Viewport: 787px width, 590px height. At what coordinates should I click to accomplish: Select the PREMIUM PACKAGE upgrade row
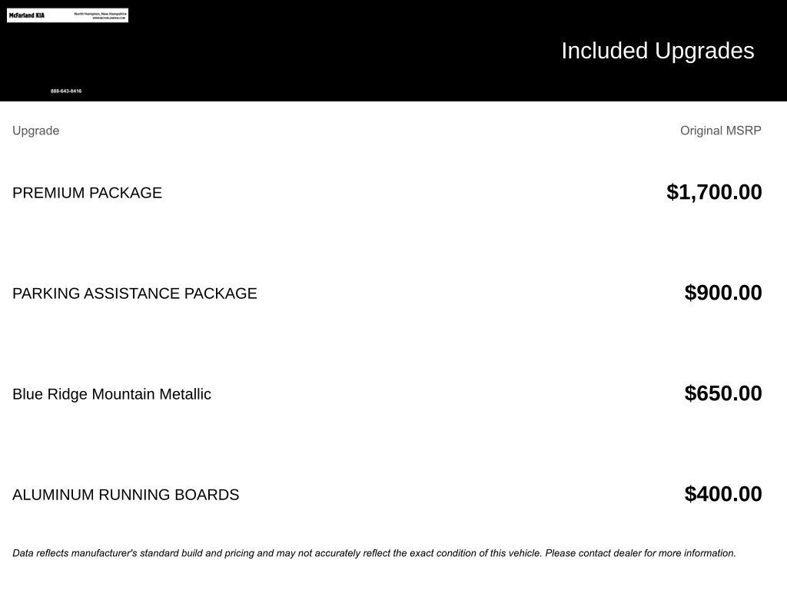tap(87, 193)
